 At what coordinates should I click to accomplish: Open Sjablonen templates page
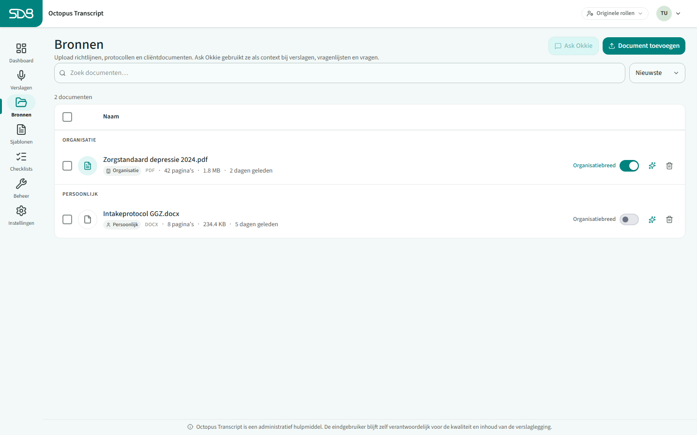point(21,134)
